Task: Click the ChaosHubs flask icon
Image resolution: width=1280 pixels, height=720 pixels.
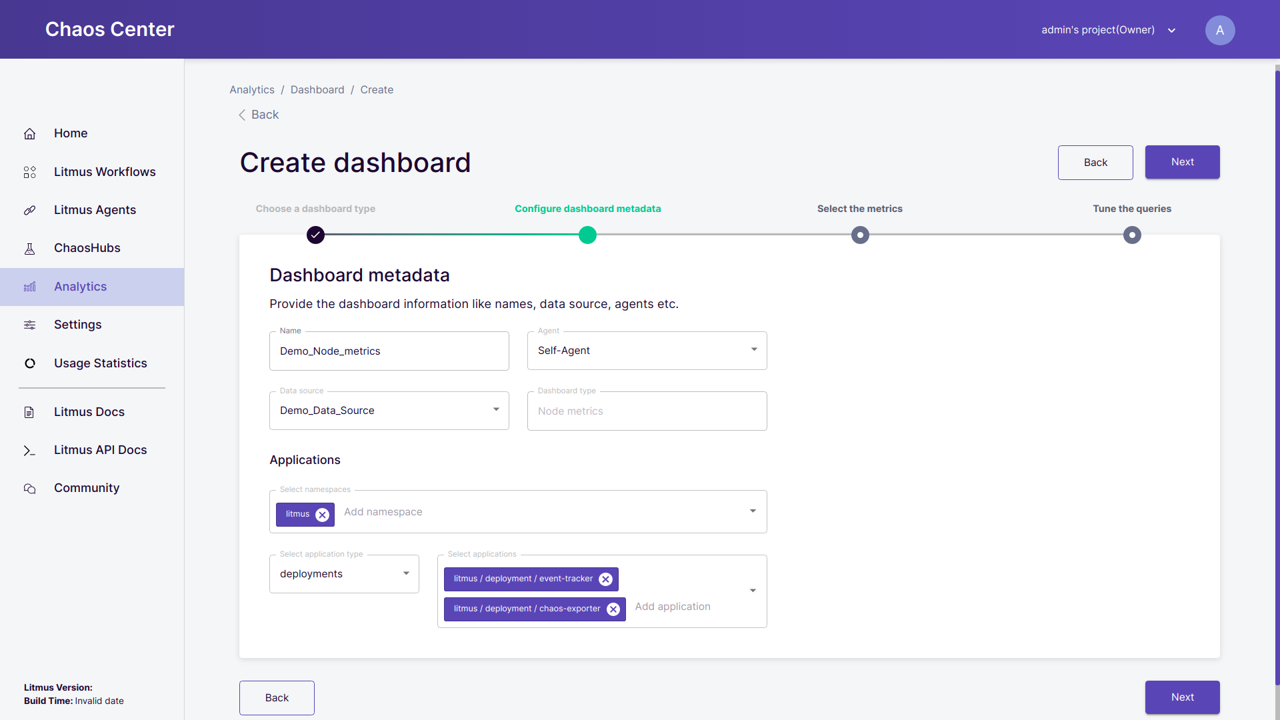Action: pyautogui.click(x=29, y=249)
